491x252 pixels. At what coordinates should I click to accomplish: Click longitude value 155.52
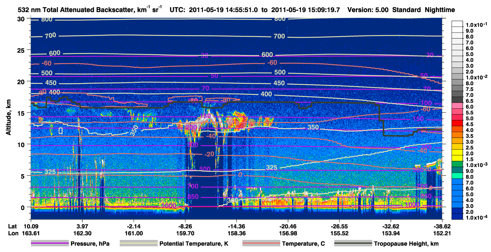339,233
